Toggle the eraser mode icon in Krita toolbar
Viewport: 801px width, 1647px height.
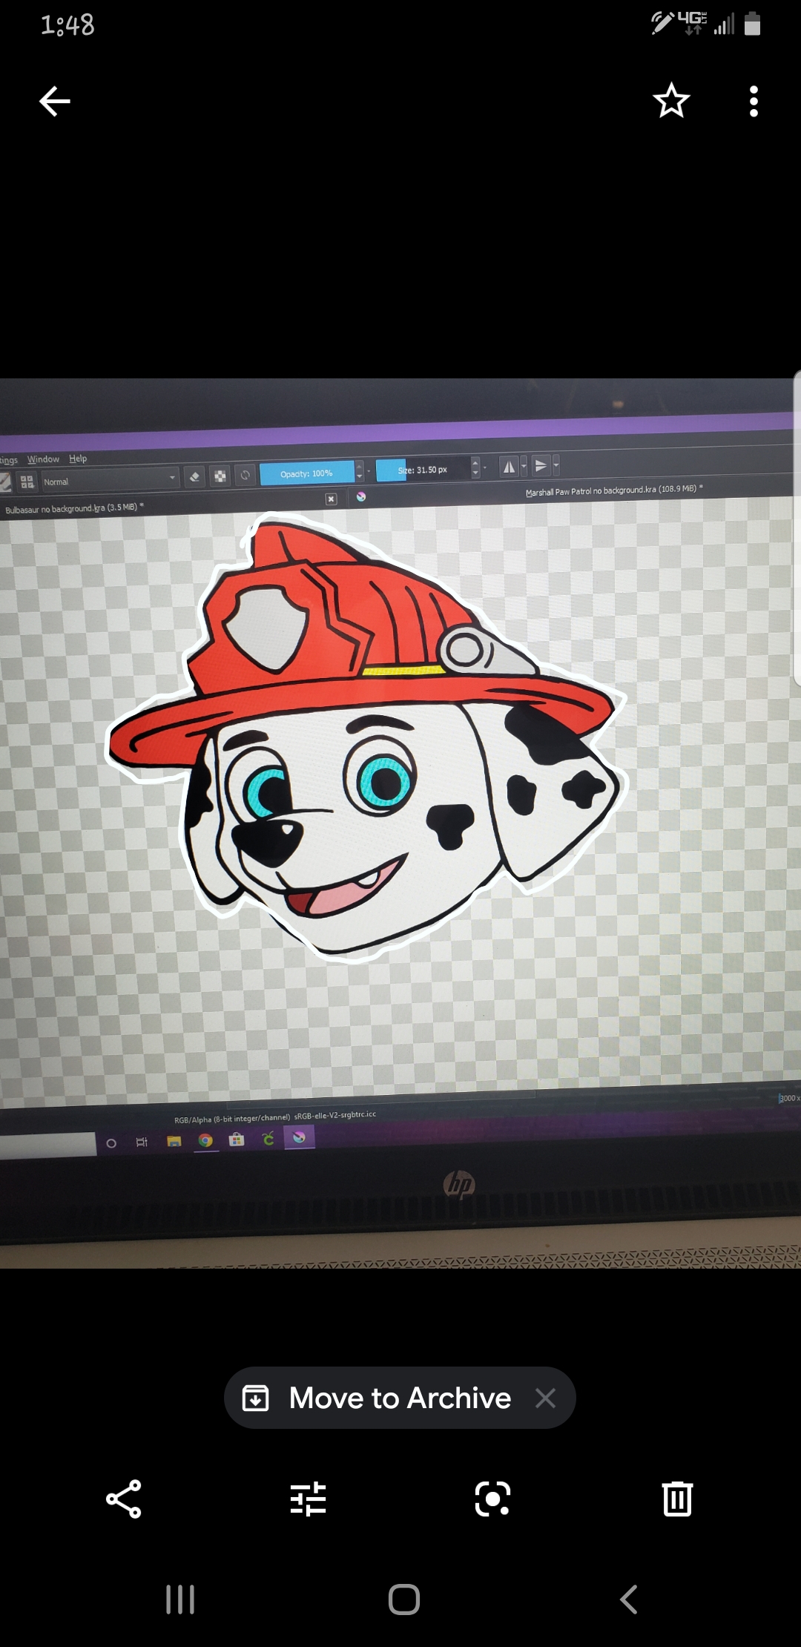194,476
